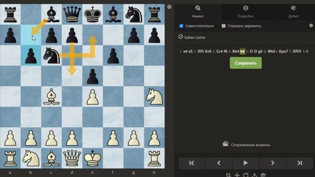Switch to the Анализ tab
The width and height of the screenshot is (315, 177).
(198, 12)
